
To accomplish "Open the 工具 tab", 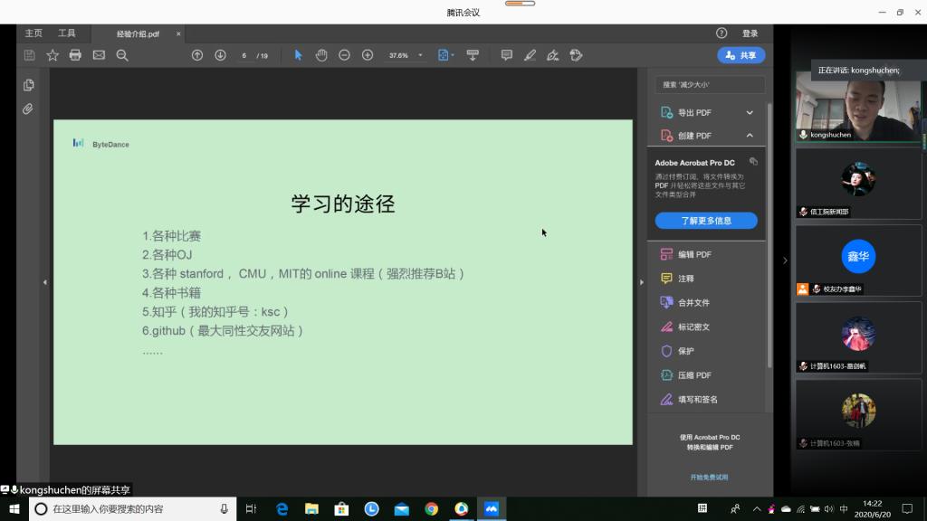I will [67, 33].
